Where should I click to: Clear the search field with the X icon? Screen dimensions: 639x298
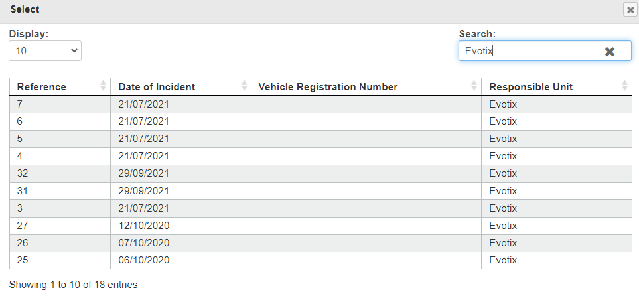(610, 52)
